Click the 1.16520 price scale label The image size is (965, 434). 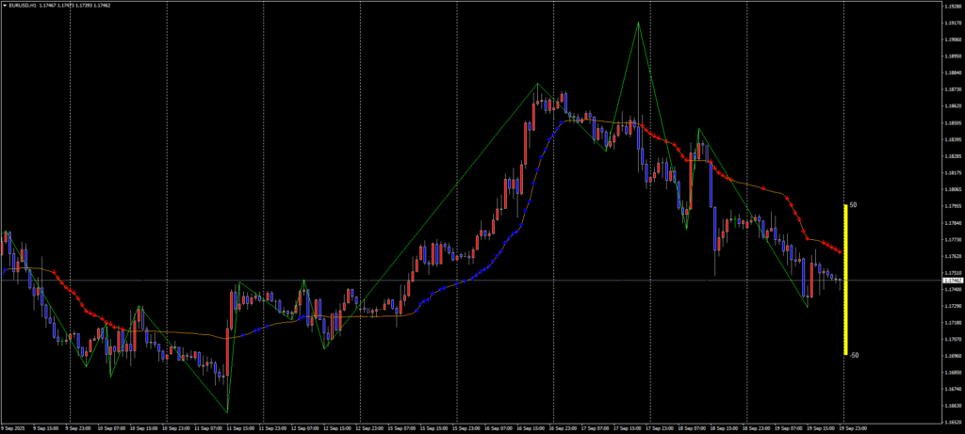point(952,422)
